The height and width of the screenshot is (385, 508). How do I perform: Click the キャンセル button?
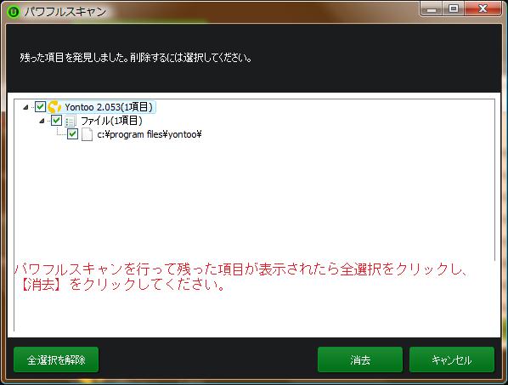452,360
